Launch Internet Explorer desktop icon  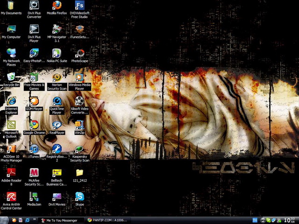click(11, 101)
